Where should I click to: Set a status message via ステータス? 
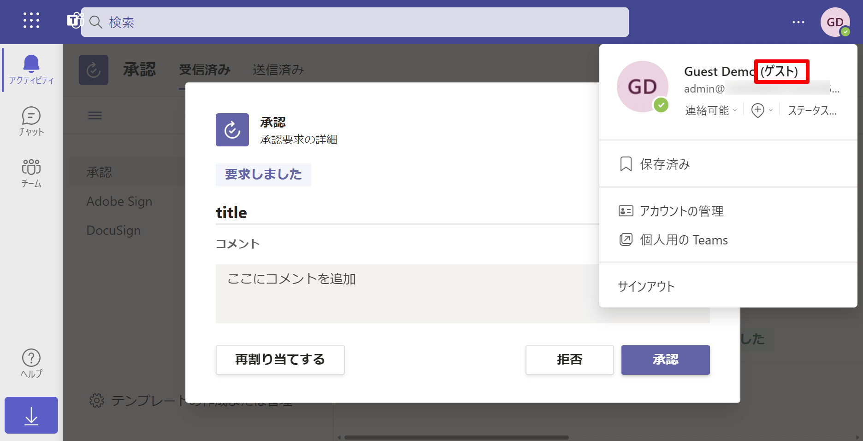coord(812,110)
